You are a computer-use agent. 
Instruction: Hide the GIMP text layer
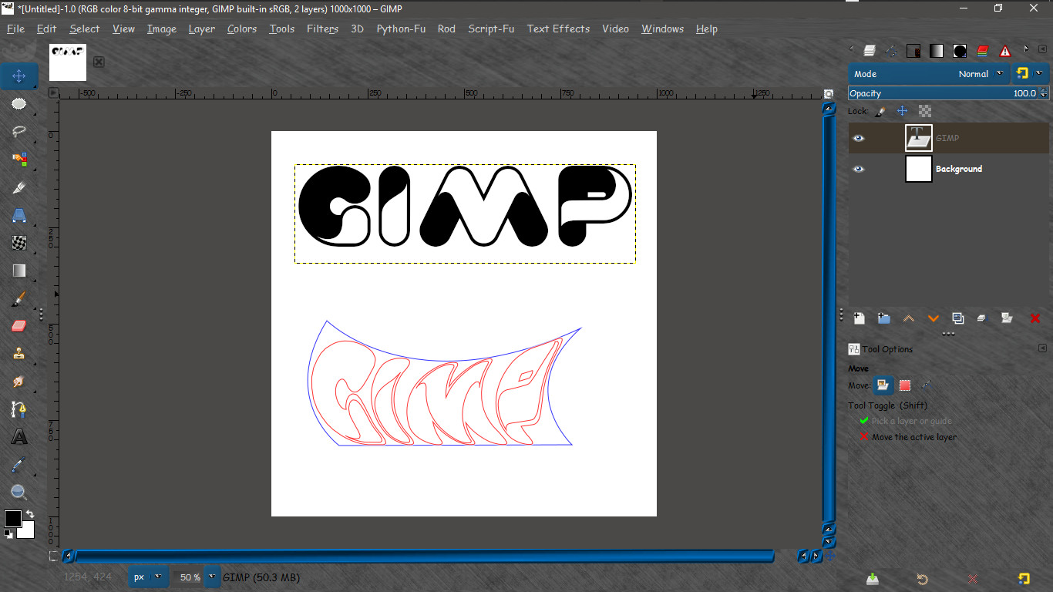click(x=858, y=138)
